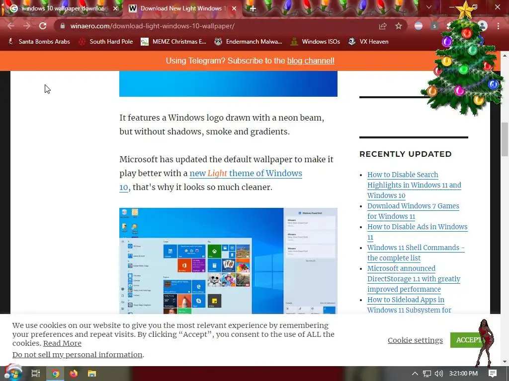Click the taskbar clock showing 3:21:00 PM
Screen dimensions: 509x381
tap(463, 374)
